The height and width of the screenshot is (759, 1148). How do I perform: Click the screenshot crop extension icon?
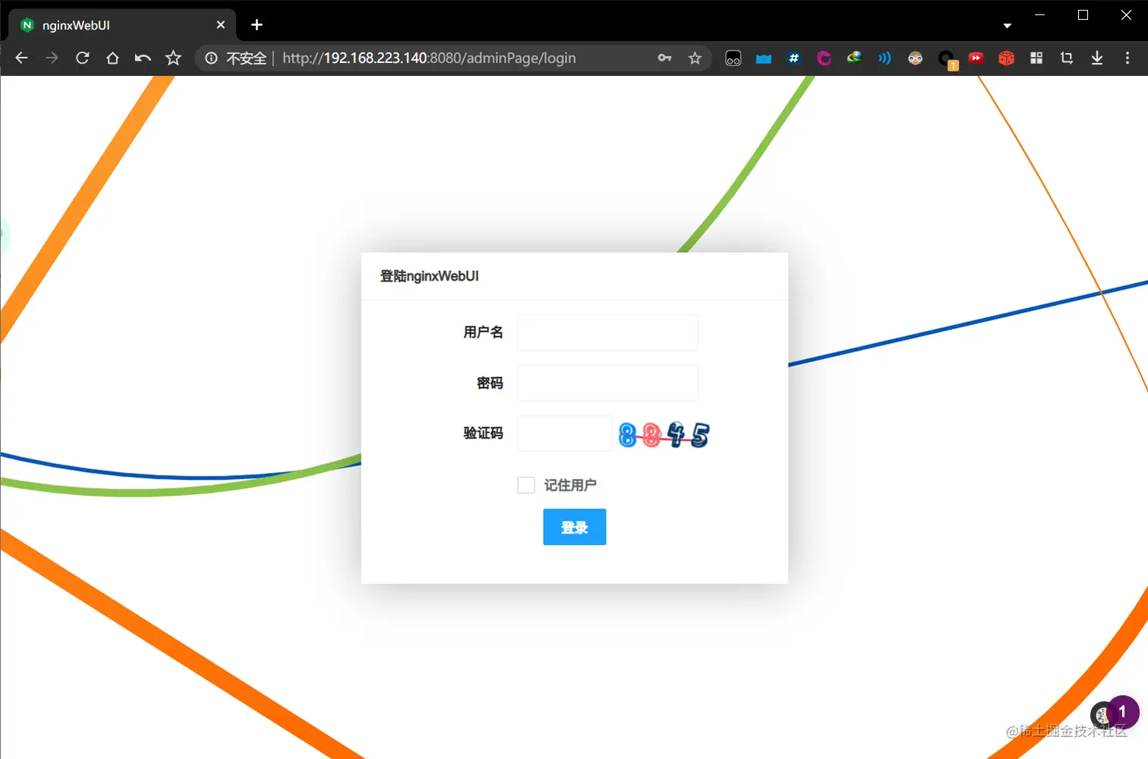(1066, 58)
